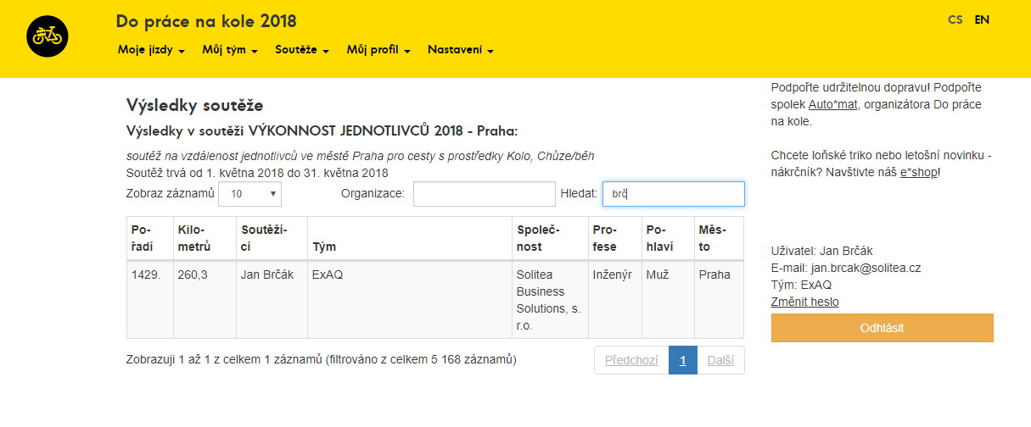This screenshot has height=427, width=1031.
Task: Click the Předchozí pagination button
Action: point(631,360)
